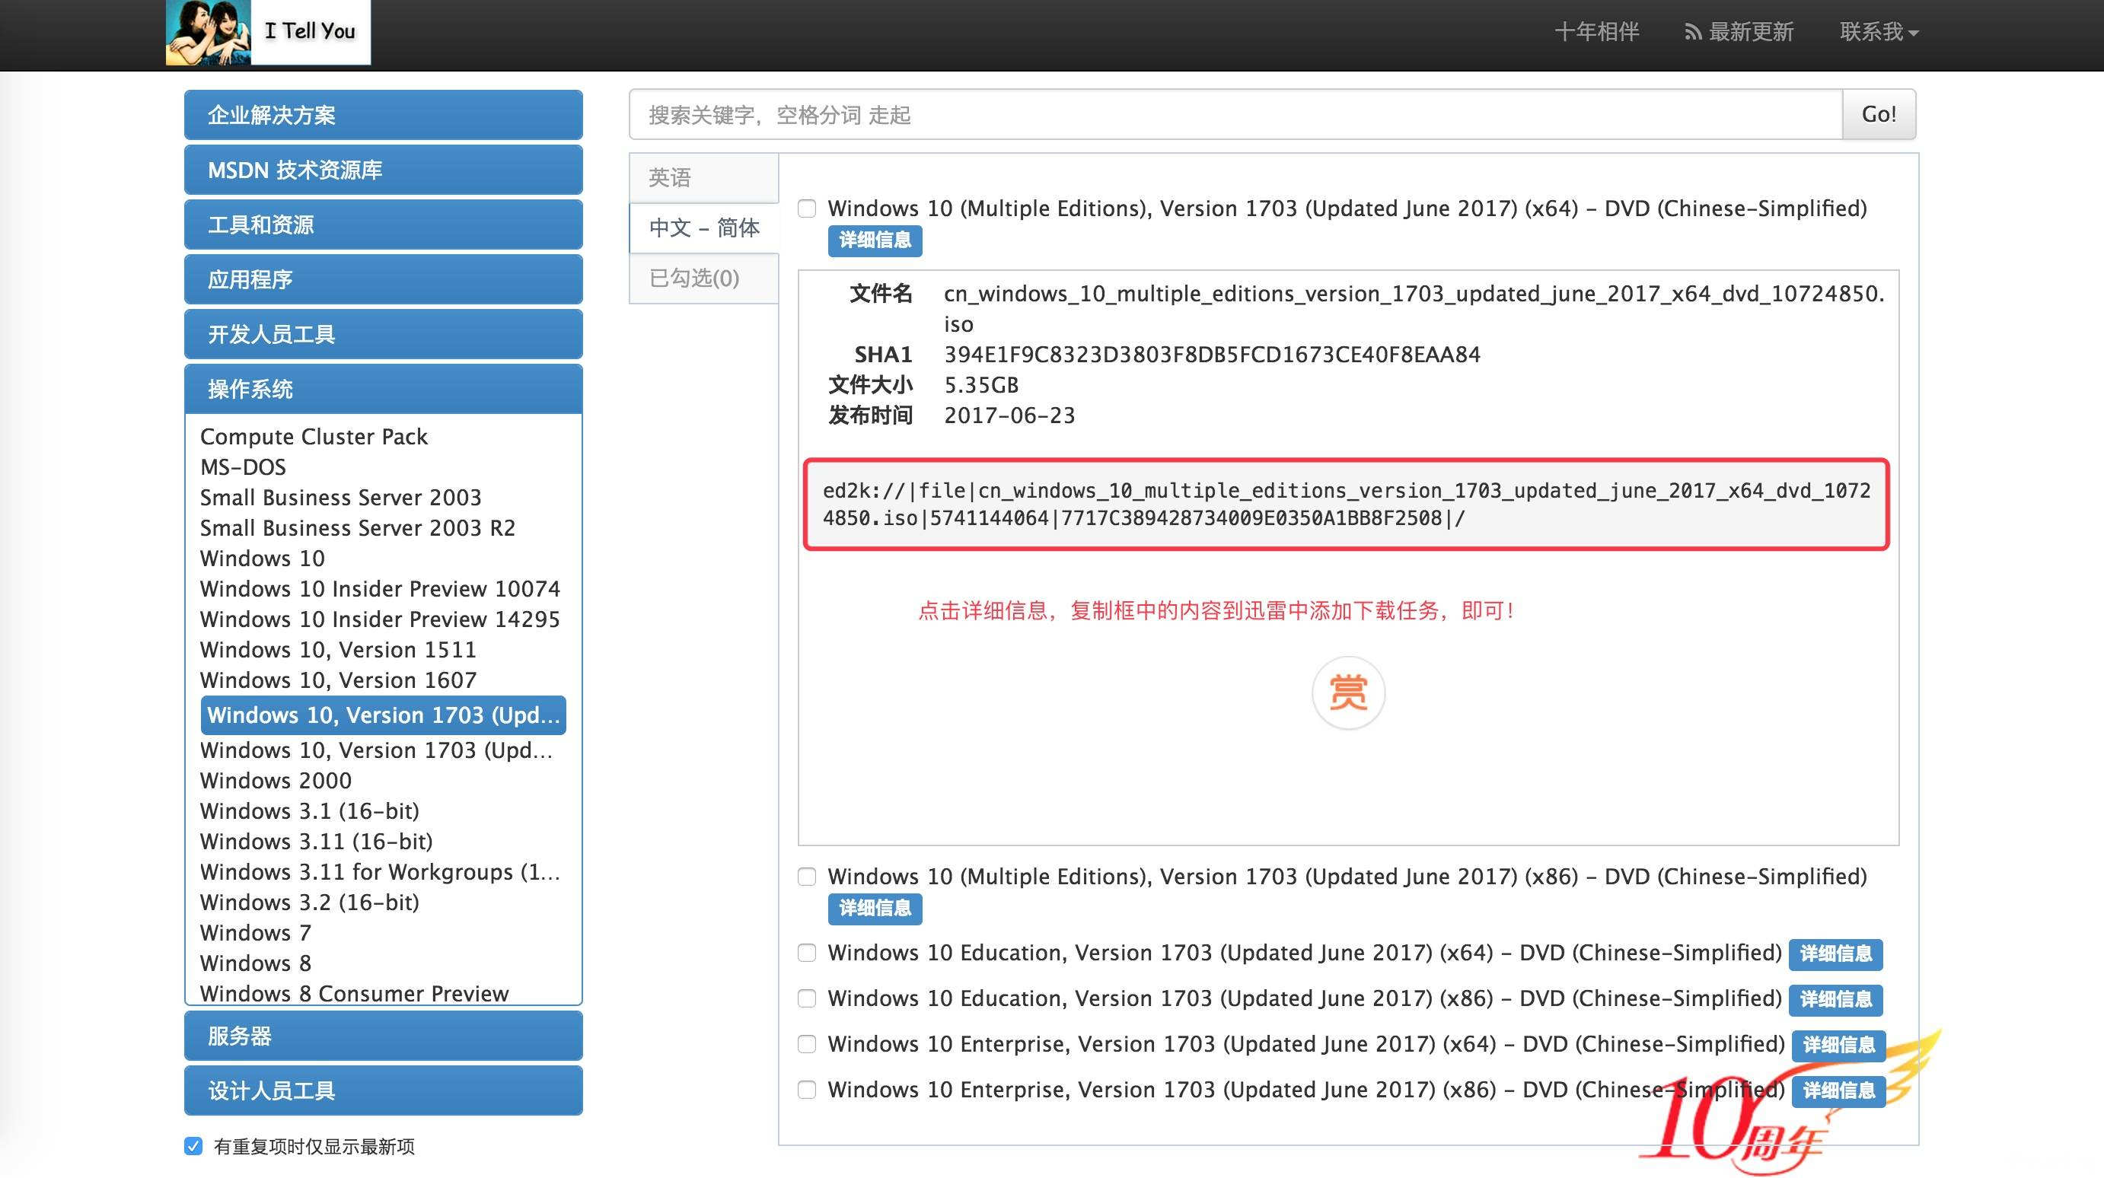Collapse the 操作系统 category panel
The image size is (2104, 1178).
(383, 389)
